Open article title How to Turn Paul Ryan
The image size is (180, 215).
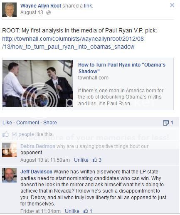(x=122, y=68)
